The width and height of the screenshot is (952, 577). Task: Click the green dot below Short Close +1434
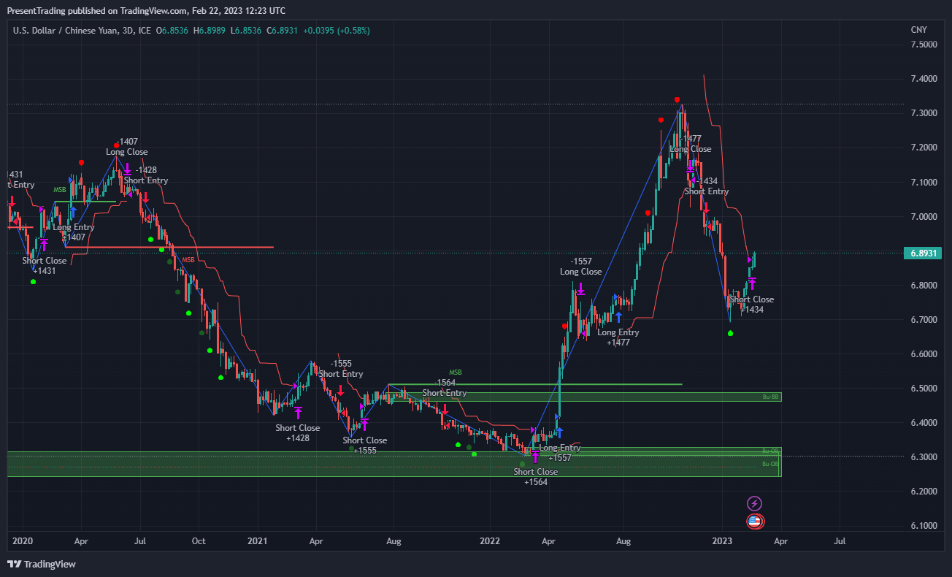point(731,333)
